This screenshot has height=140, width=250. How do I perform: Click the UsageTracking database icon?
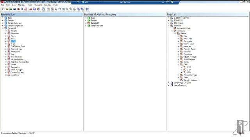[x=172, y=85]
